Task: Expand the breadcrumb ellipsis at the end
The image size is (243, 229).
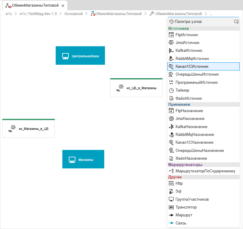Action: pos(211,14)
